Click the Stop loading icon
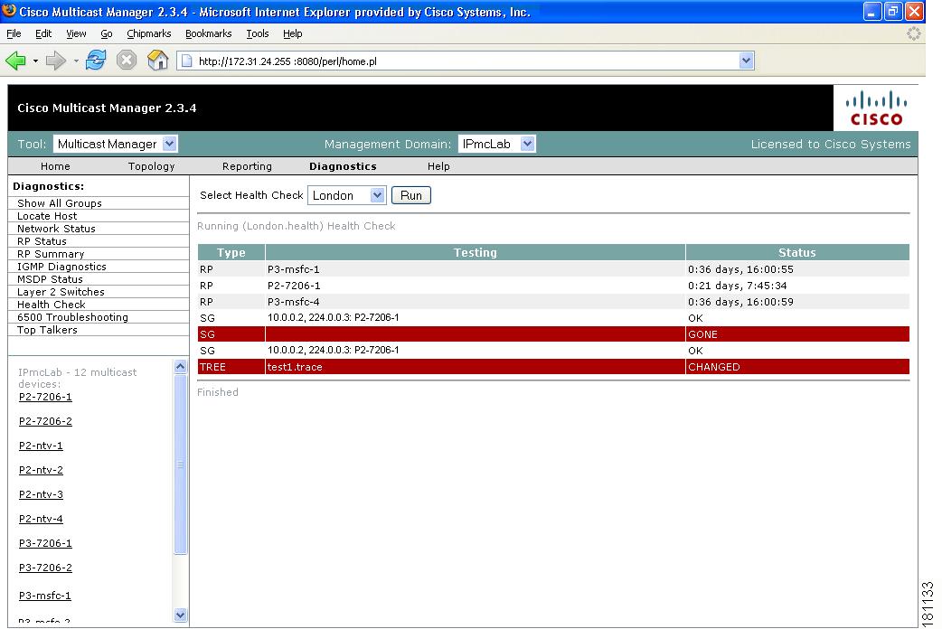Image resolution: width=942 pixels, height=629 pixels. click(x=127, y=60)
